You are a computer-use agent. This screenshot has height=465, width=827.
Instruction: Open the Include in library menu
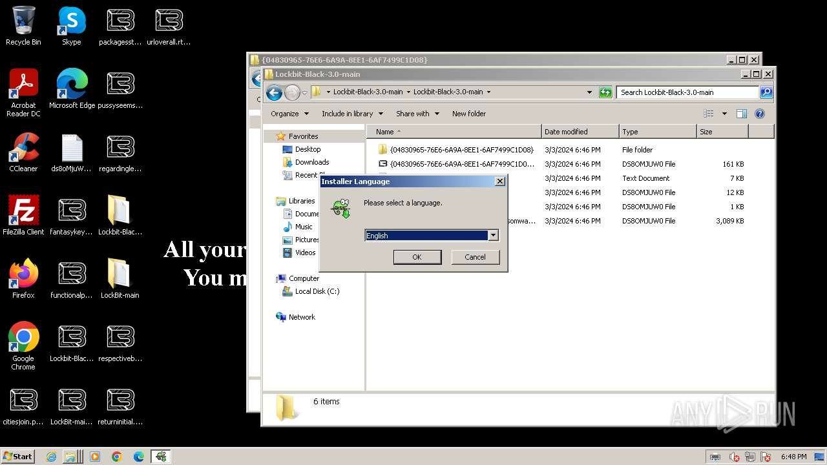point(352,114)
